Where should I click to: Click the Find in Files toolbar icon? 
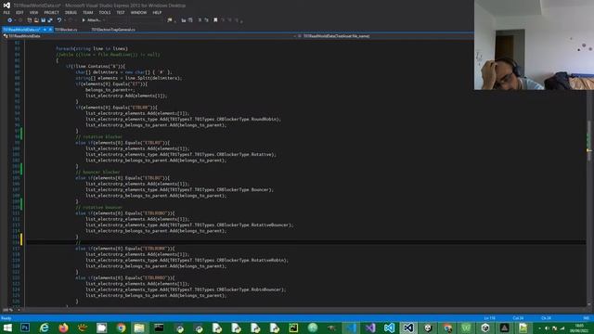click(170, 20)
